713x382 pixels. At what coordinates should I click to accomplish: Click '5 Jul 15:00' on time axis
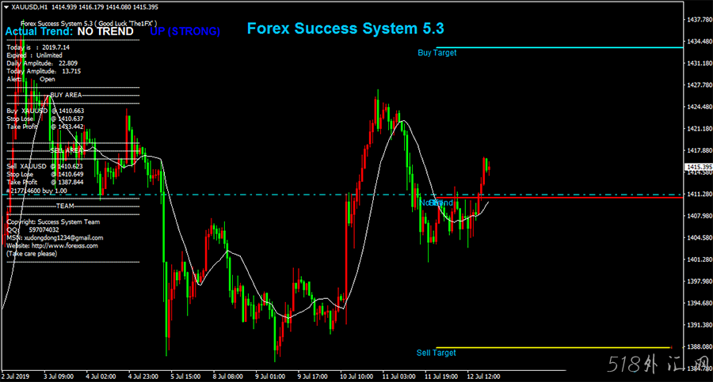tap(185, 376)
